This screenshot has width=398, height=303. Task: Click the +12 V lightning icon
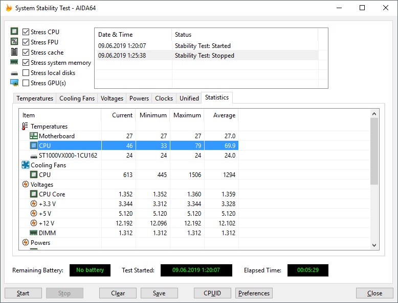click(x=33, y=223)
